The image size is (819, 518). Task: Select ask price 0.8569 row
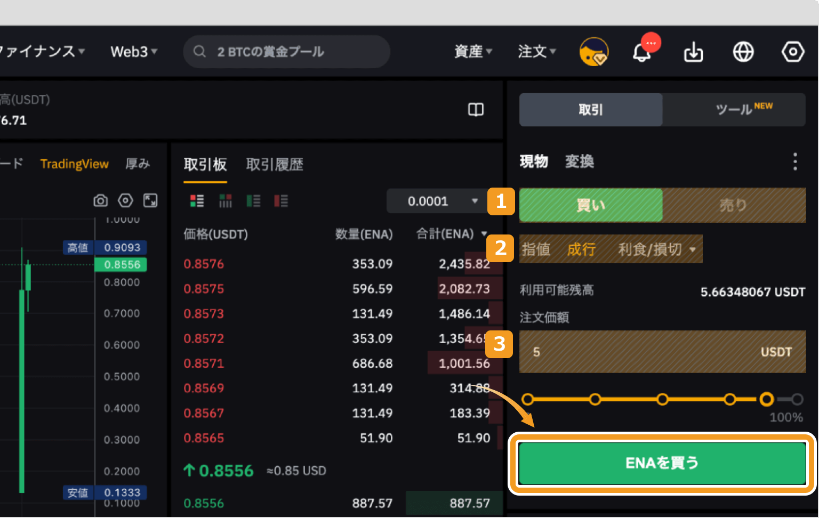[x=337, y=388]
